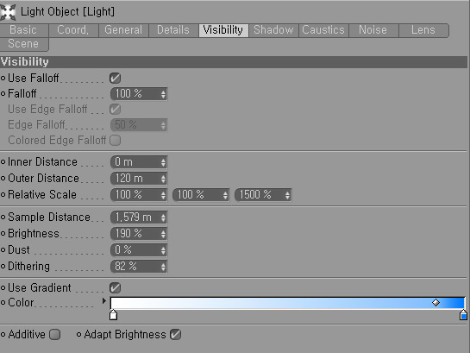The width and height of the screenshot is (470, 353).
Task: Expand the Color gradient disclosure triangle
Action: 104,301
